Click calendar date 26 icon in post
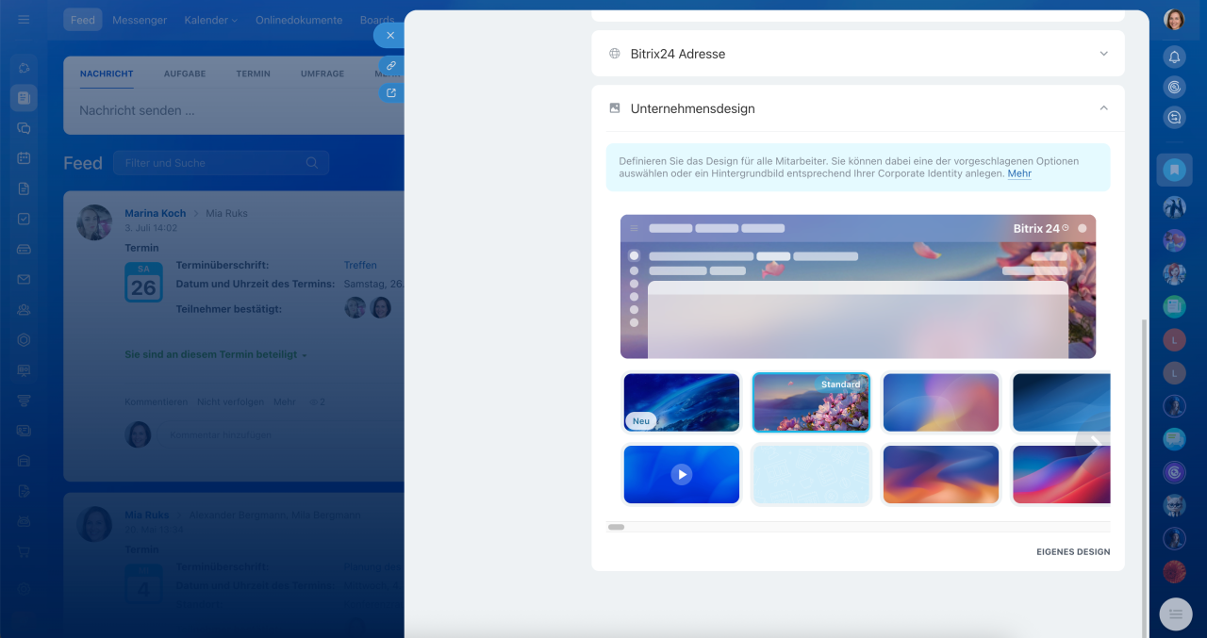 tap(143, 283)
